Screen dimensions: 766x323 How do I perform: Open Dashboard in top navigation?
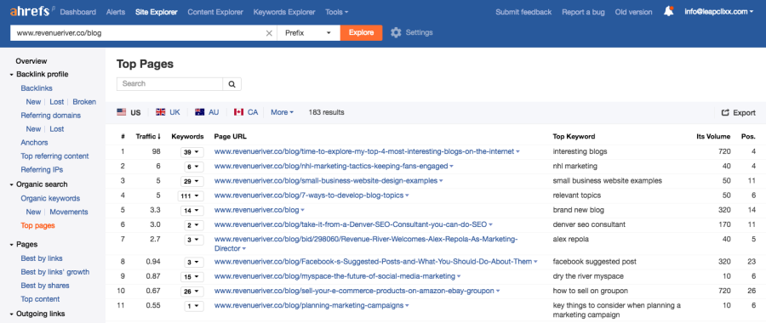click(x=78, y=12)
